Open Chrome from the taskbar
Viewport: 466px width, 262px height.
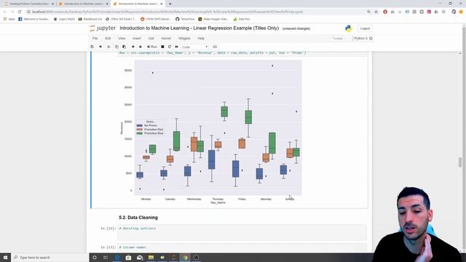point(185,257)
